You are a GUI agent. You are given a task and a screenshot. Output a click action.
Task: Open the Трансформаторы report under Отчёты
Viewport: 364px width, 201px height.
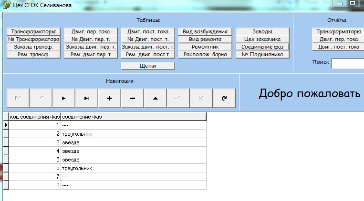click(x=338, y=31)
